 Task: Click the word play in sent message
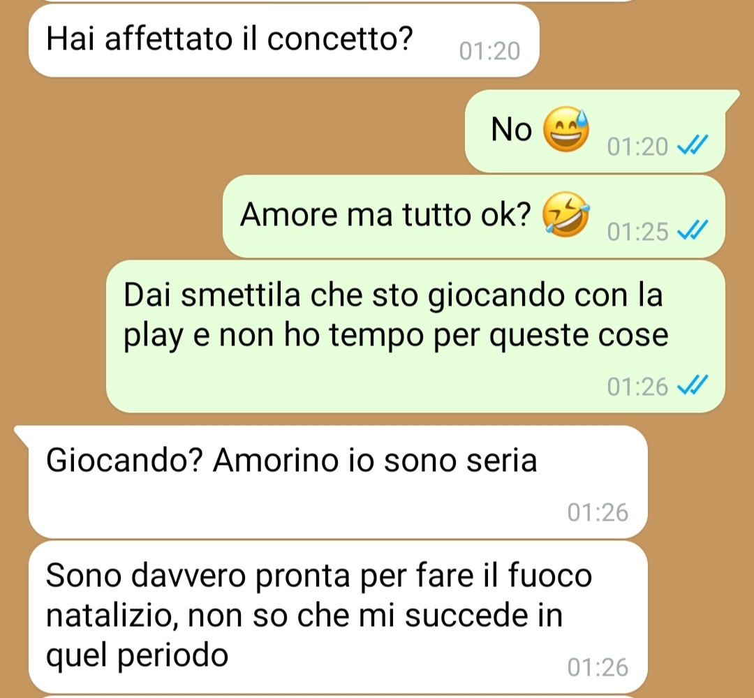(x=154, y=336)
